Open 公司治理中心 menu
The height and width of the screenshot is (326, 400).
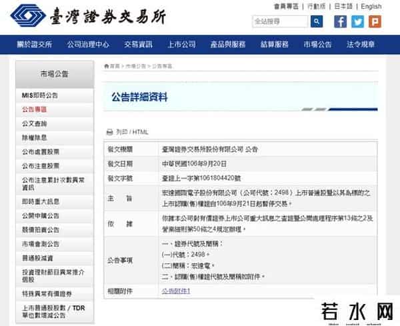coord(88,45)
